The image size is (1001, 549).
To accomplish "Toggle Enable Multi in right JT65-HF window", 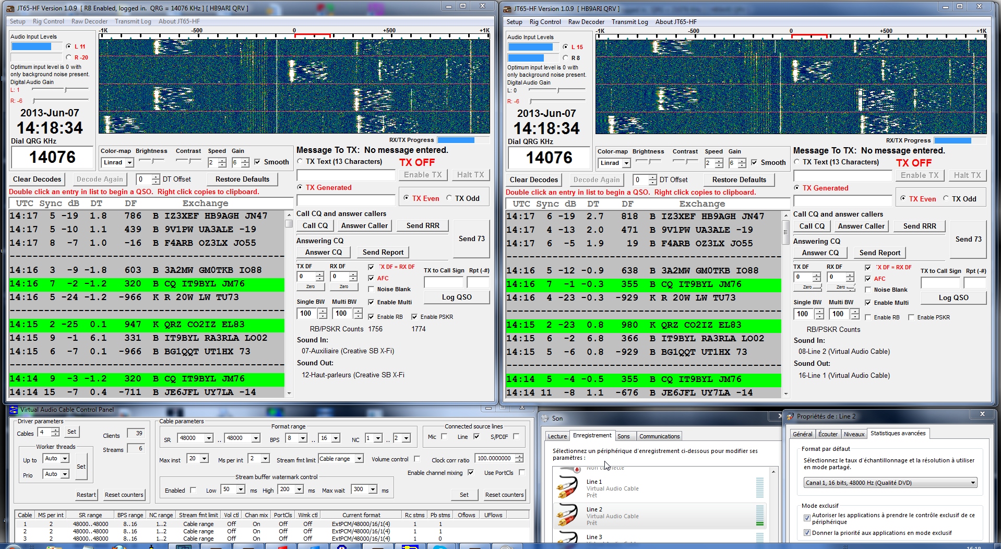I will coord(868,303).
